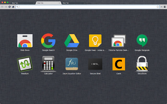This screenshot has width=167, height=104.
Task: Click the "Chrome Remote Desk..." label
Action: (119, 50)
